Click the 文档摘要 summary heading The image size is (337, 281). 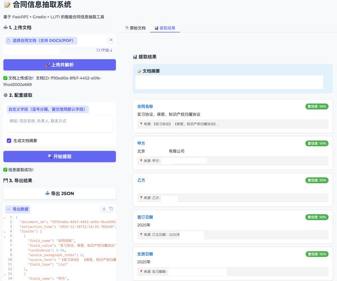[149, 71]
